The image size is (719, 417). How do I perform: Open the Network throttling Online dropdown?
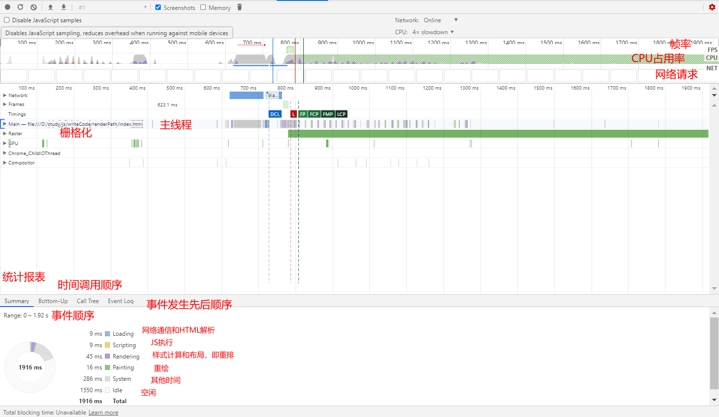440,20
